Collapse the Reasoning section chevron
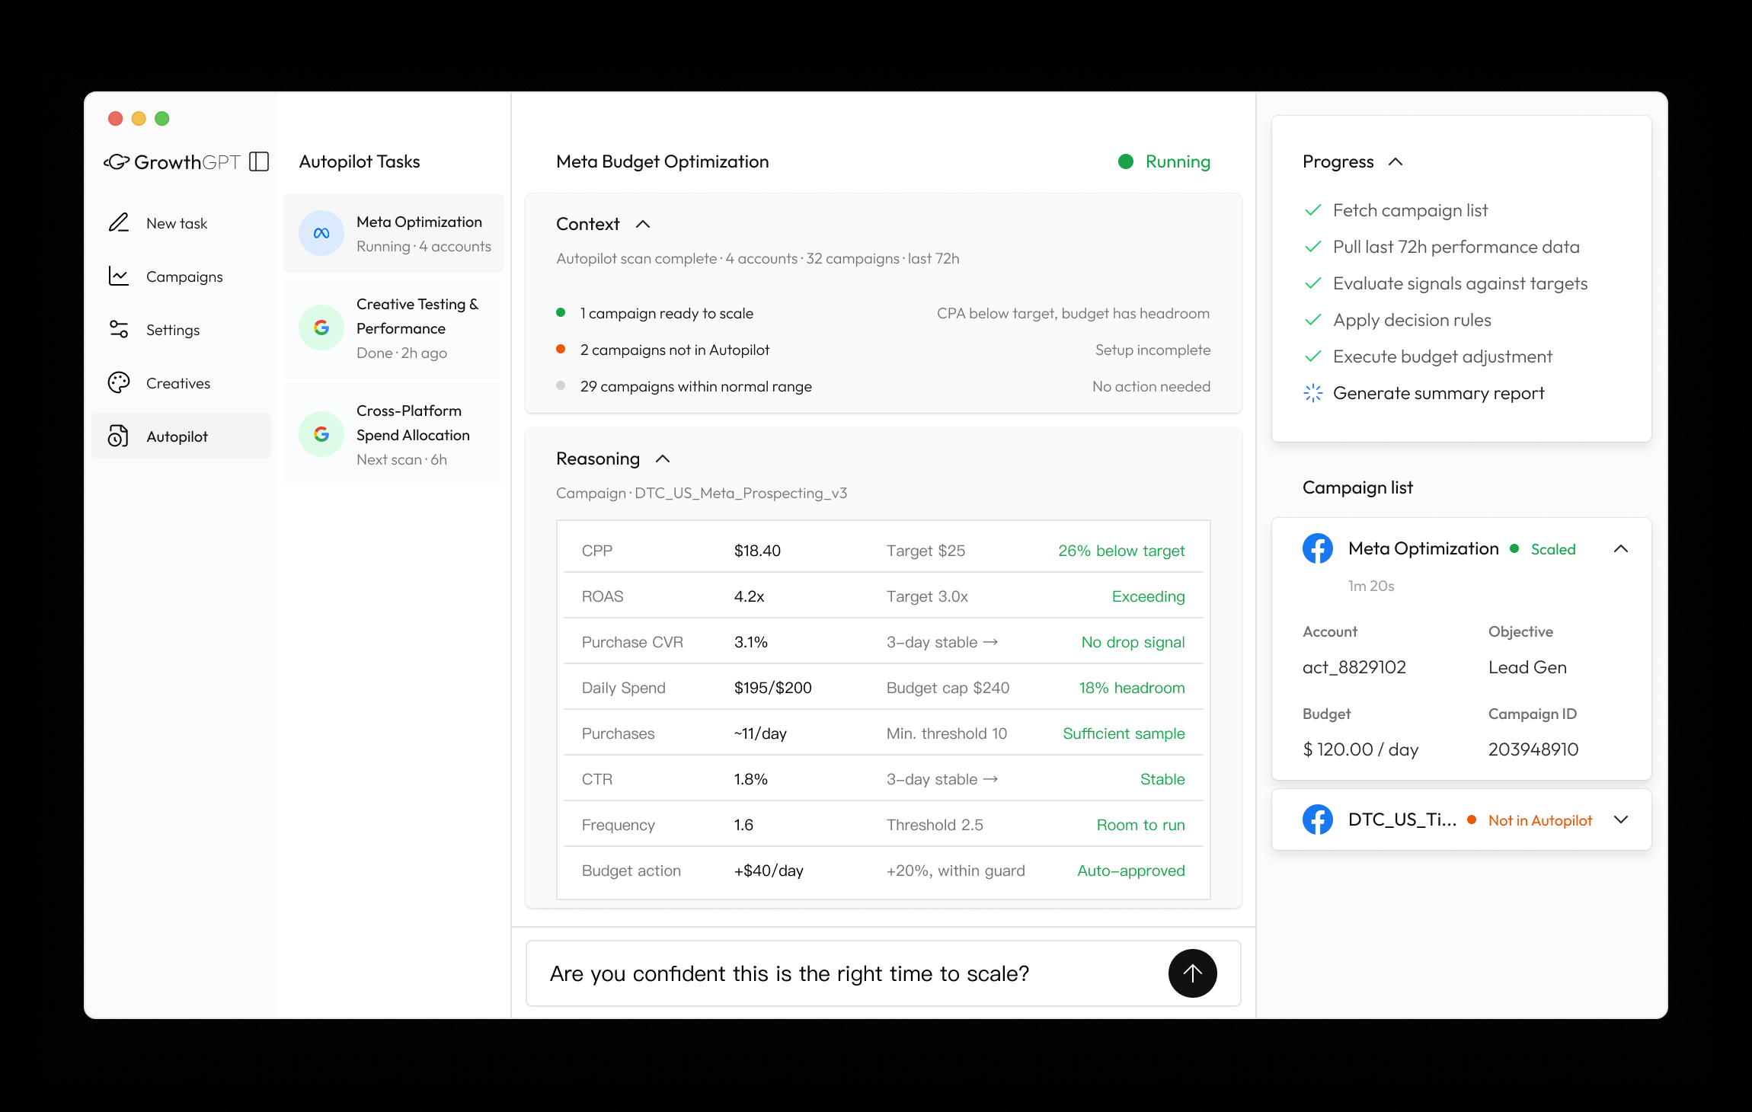 click(x=663, y=459)
